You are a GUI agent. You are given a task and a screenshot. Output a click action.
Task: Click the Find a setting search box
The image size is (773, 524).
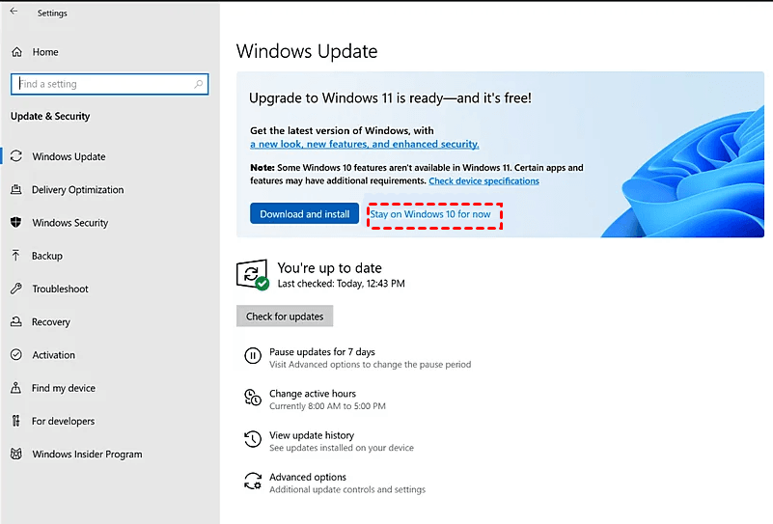coord(109,84)
